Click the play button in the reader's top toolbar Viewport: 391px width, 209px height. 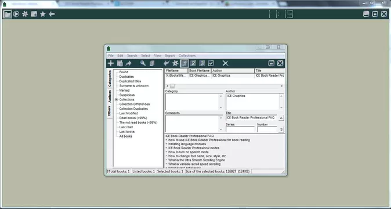16,14
